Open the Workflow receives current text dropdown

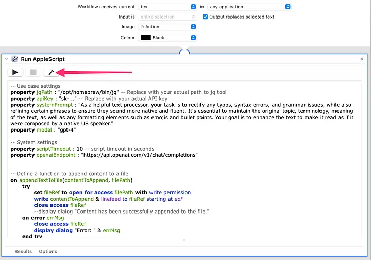(167, 7)
